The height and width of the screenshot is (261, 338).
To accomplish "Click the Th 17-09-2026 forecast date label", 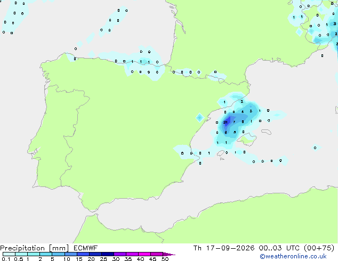I will click(x=224, y=248).
